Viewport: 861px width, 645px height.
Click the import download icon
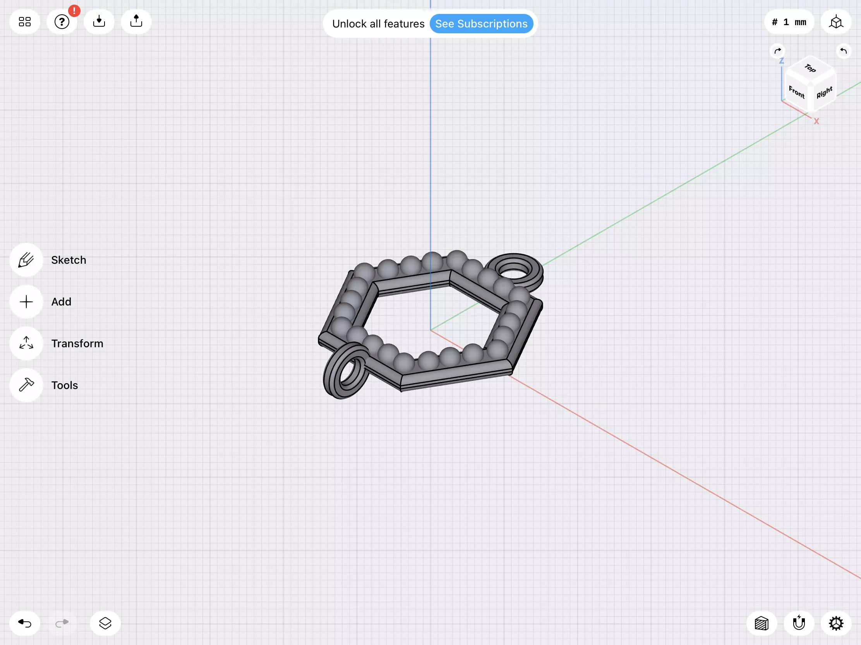coord(99,22)
